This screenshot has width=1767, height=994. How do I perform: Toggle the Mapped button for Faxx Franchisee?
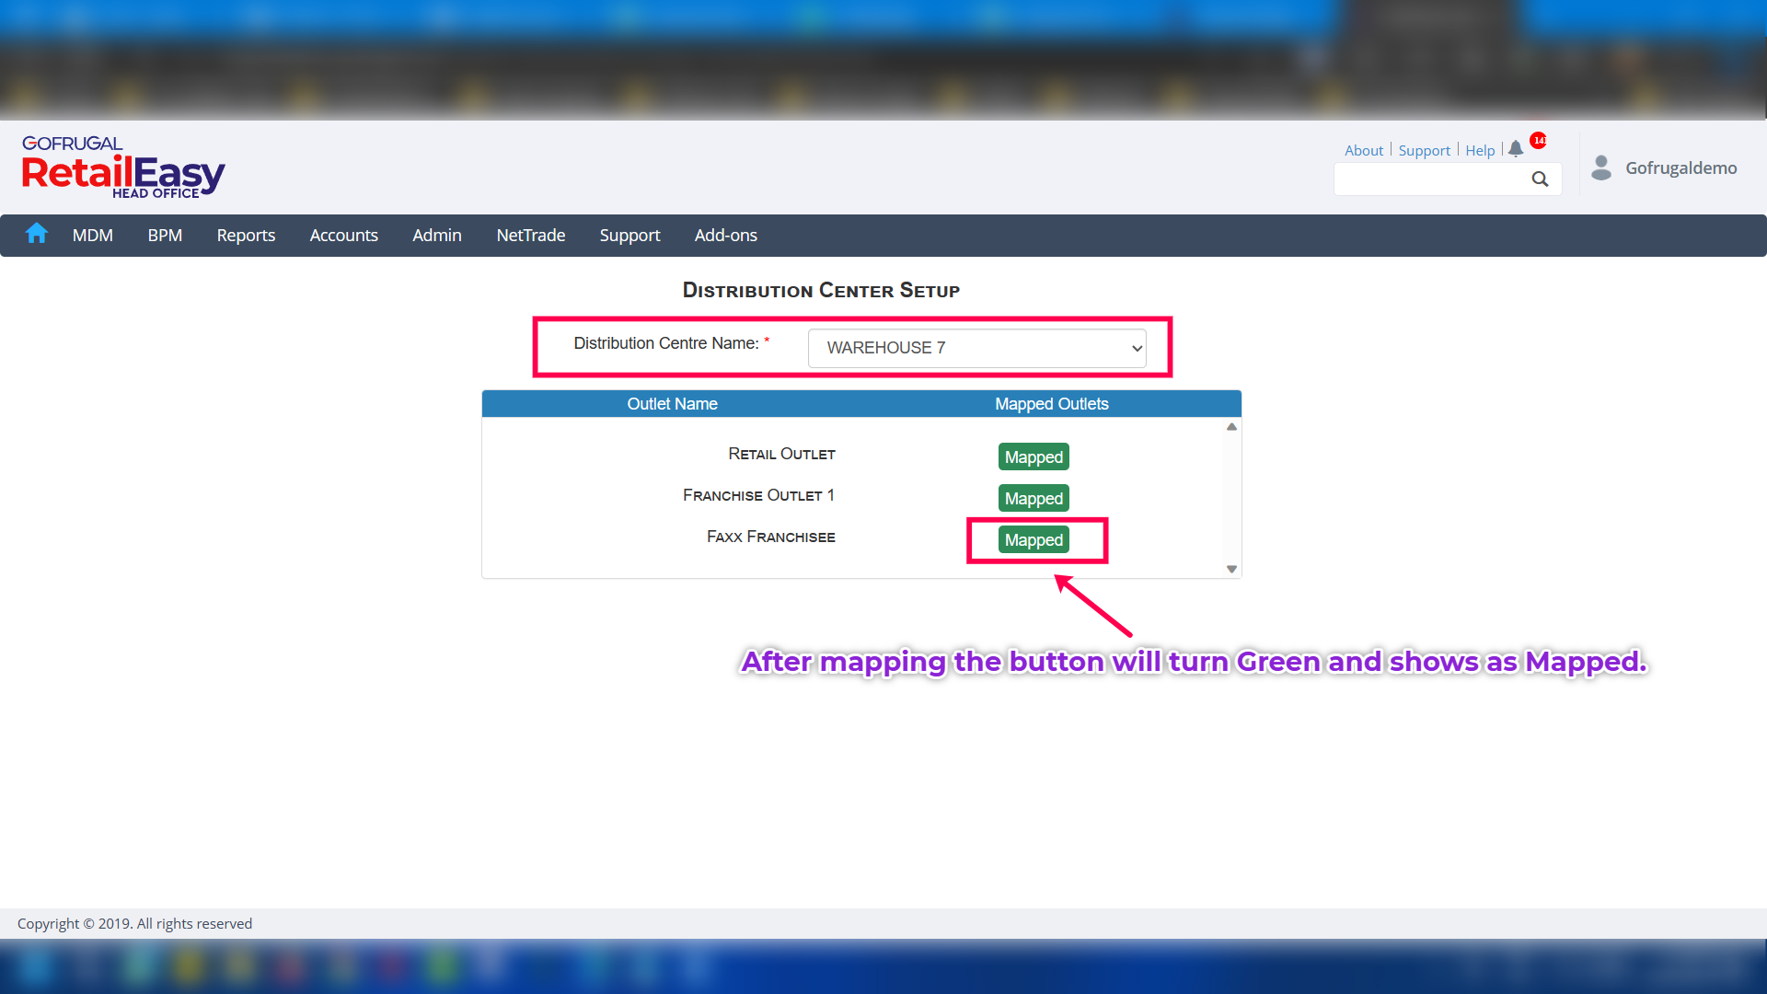(x=1034, y=540)
